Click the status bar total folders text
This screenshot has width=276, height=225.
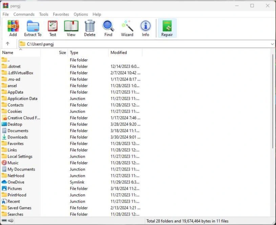188,221
